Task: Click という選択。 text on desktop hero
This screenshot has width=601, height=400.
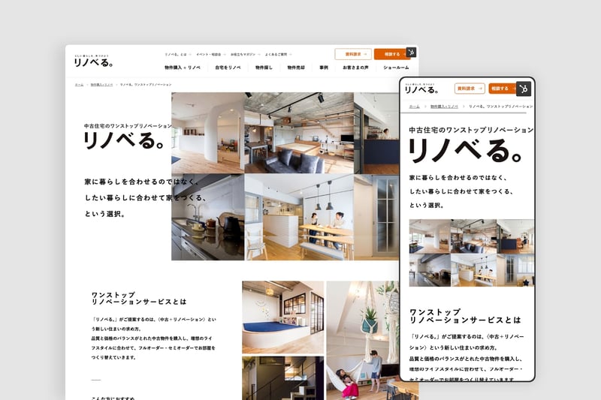Action: click(x=104, y=214)
